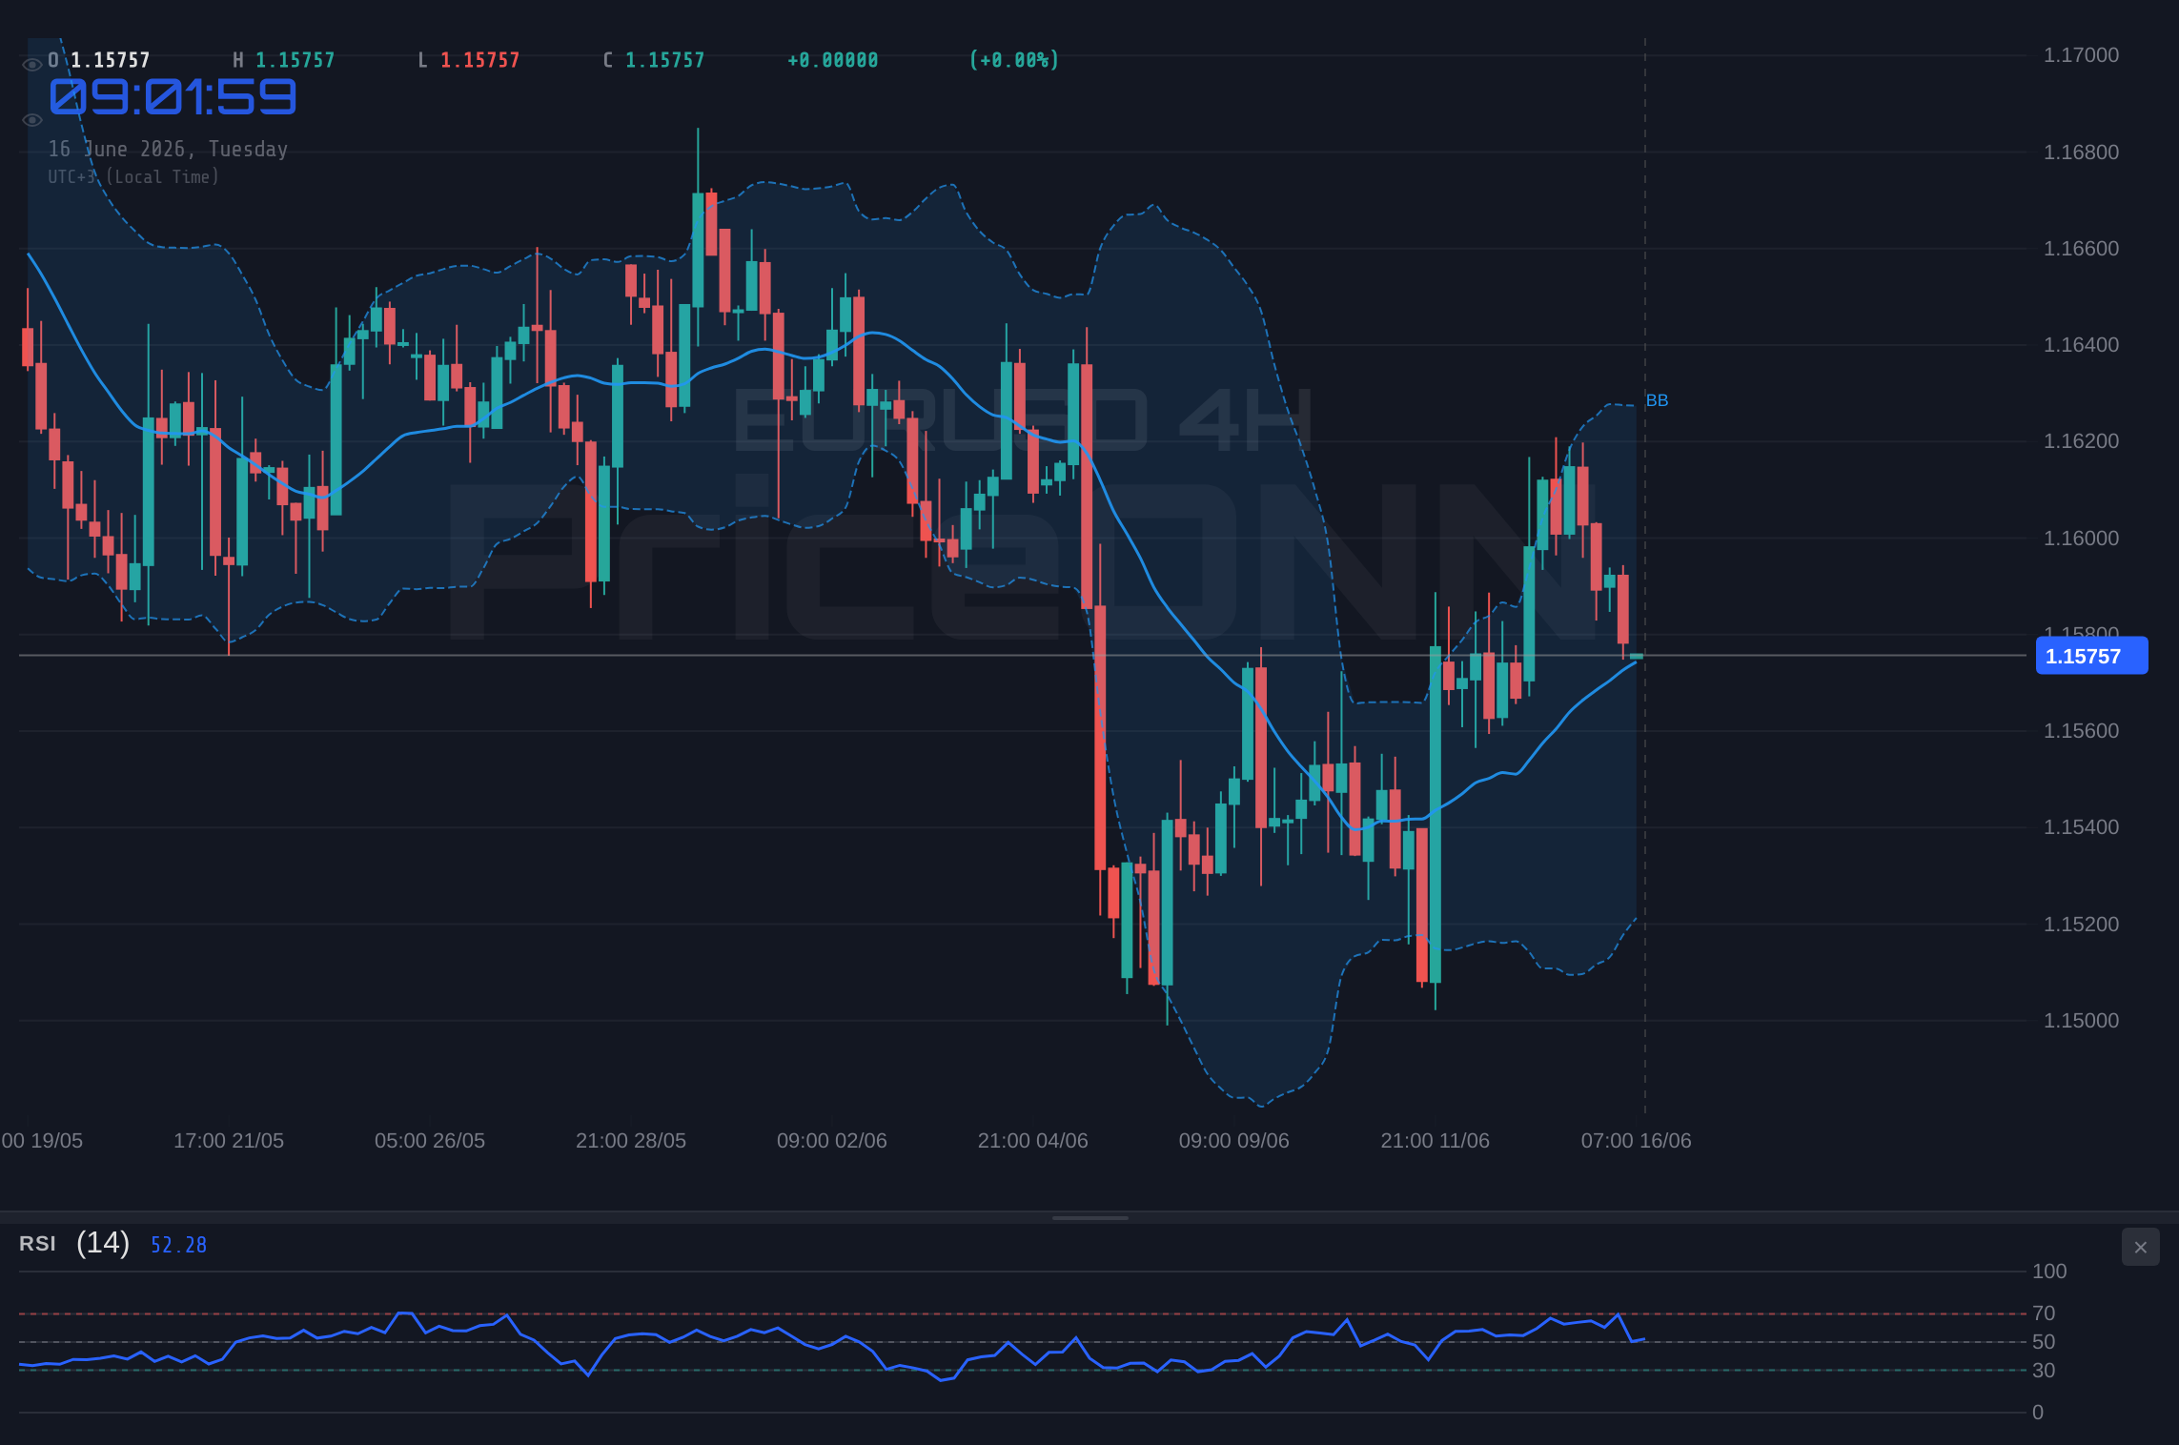The image size is (2179, 1445).
Task: Click the 1.16600 price axis label
Action: pyautogui.click(x=2081, y=249)
